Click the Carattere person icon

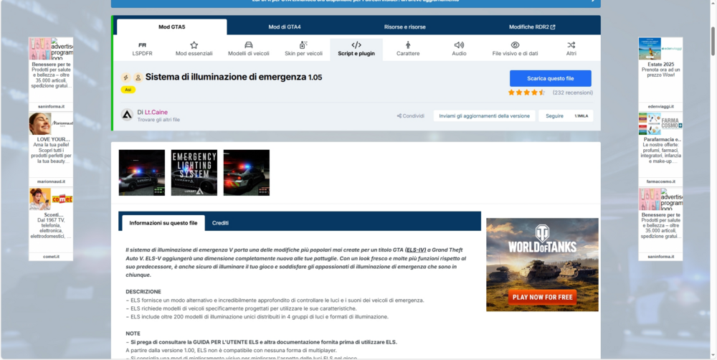(x=408, y=45)
